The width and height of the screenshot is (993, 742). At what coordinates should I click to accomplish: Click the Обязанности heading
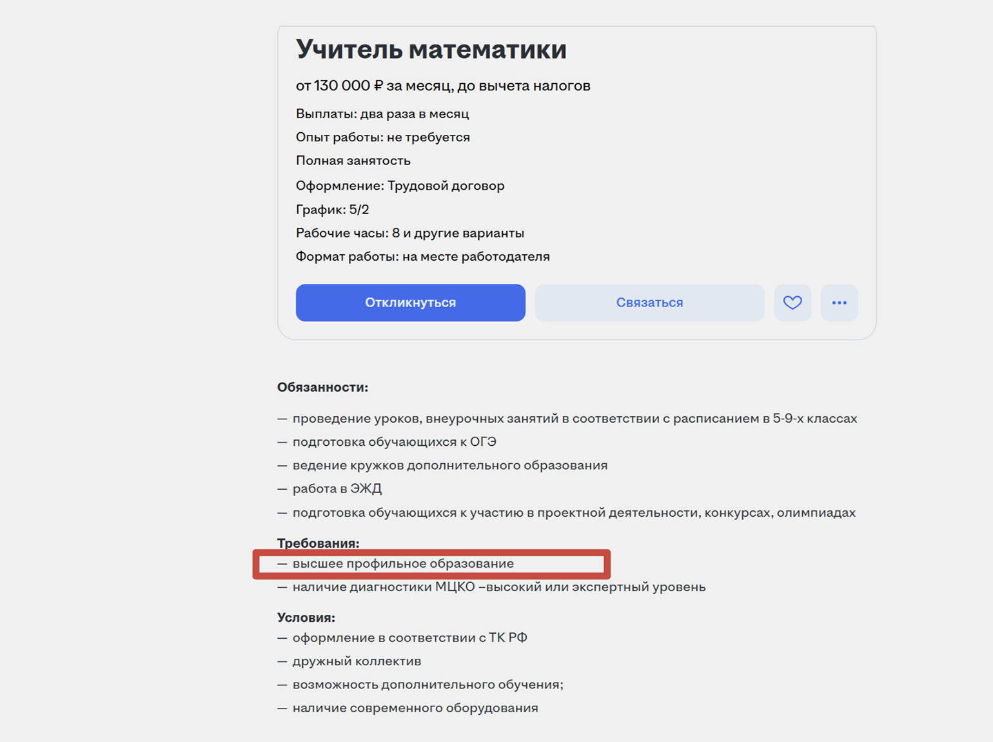pyautogui.click(x=322, y=387)
